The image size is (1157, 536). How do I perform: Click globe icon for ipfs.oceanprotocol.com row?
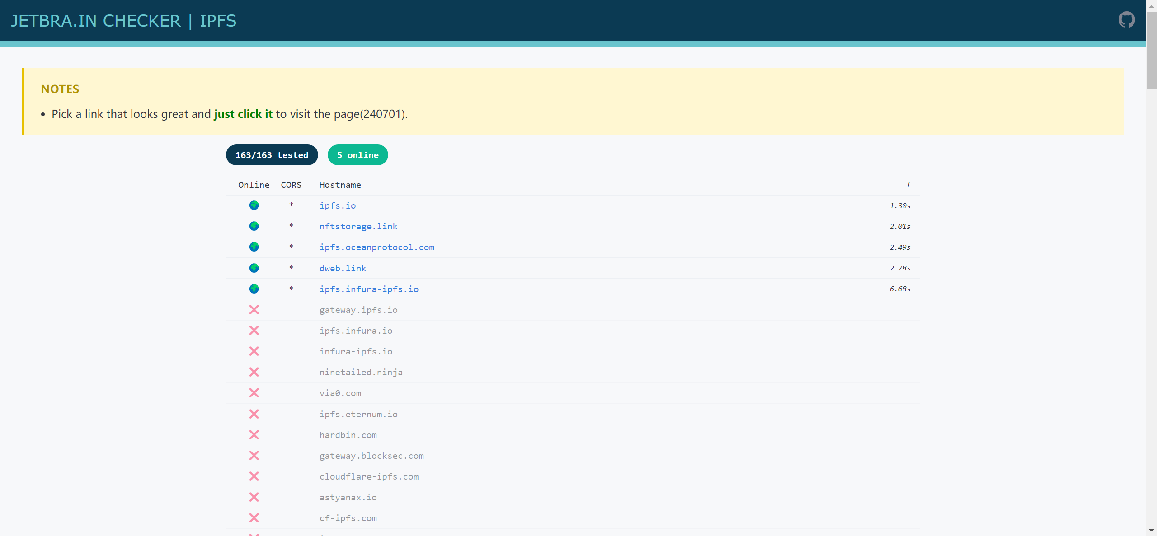coord(254,247)
